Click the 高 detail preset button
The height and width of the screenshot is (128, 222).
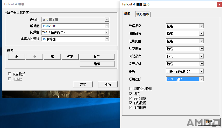click(x=52, y=57)
